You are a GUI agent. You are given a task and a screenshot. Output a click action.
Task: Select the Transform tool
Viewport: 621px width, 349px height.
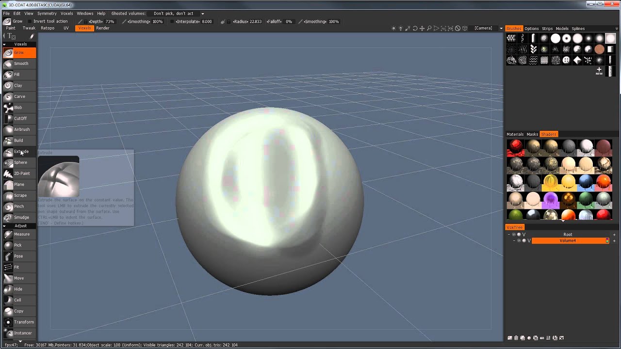click(18, 322)
